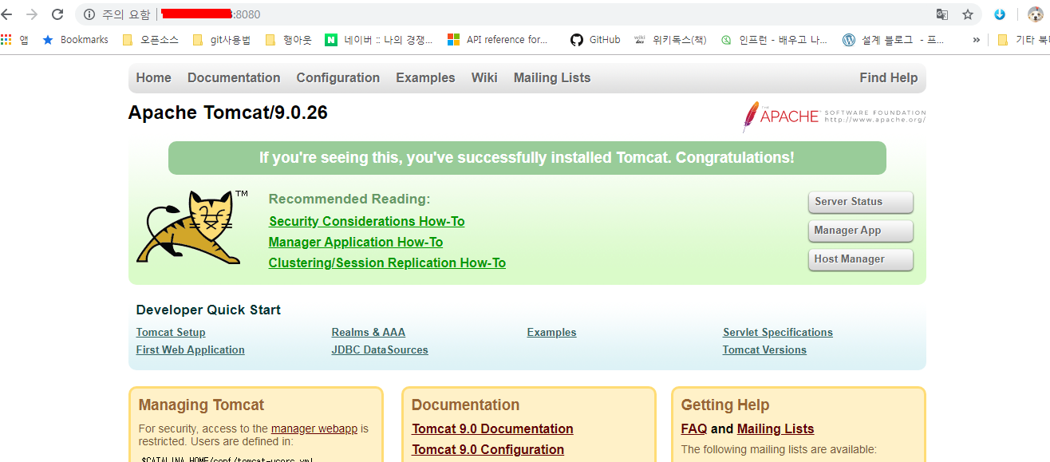Reload the Tomcat page
Viewport: 1050px width, 462px height.
(x=57, y=14)
